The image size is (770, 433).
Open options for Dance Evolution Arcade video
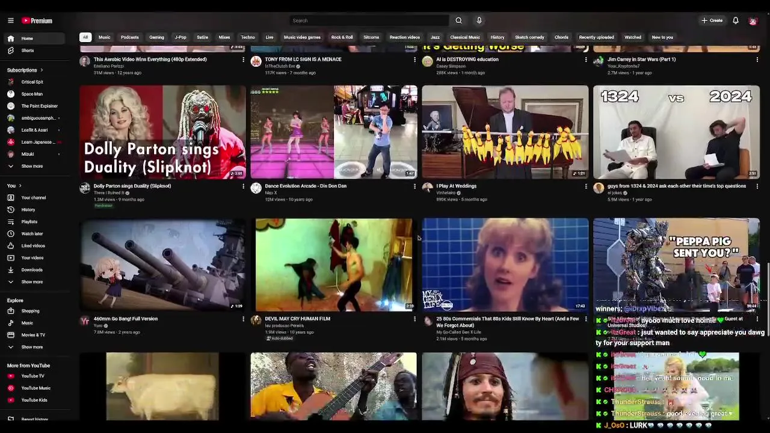point(414,186)
